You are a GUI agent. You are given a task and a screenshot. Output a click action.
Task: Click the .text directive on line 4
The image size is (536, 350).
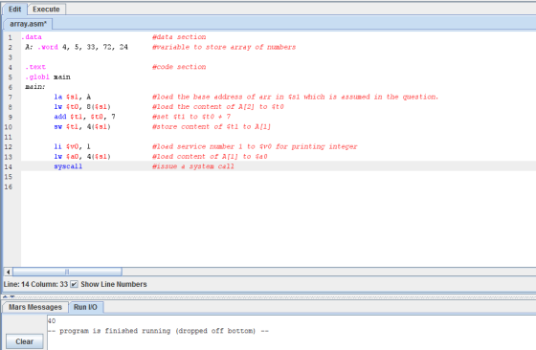point(35,67)
